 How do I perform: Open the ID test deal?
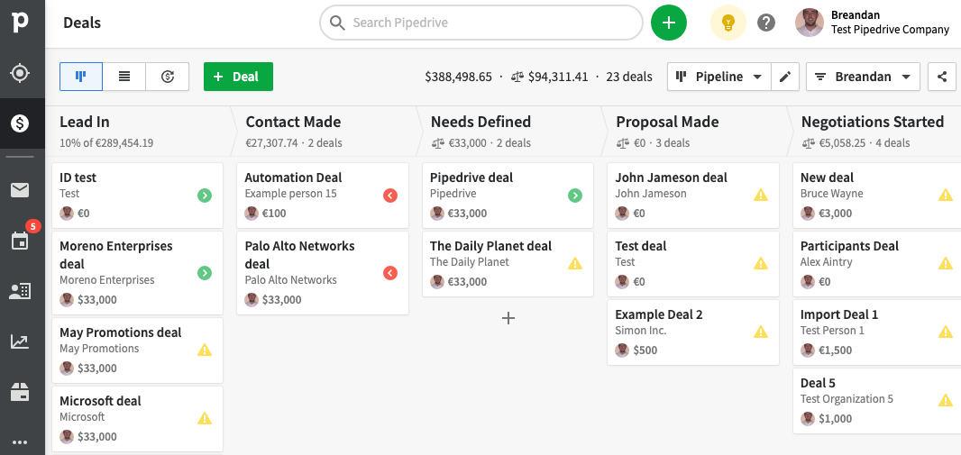(x=137, y=196)
